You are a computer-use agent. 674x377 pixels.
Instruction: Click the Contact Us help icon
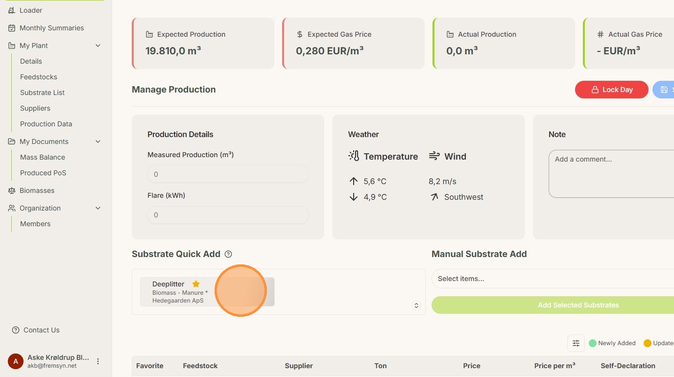16,330
